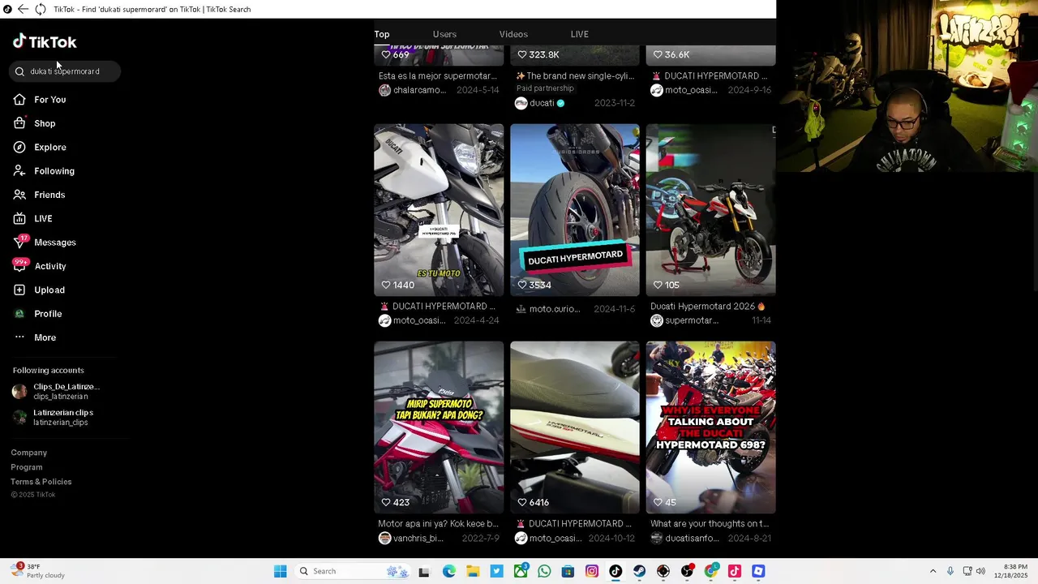Play white Hypermotard video with 1440 likes
The image size is (1038, 584).
(439, 210)
